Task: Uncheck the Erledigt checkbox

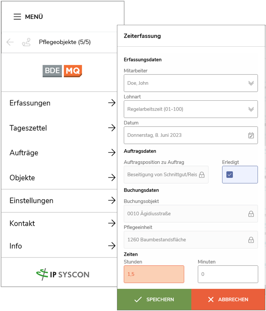Action: [230, 175]
